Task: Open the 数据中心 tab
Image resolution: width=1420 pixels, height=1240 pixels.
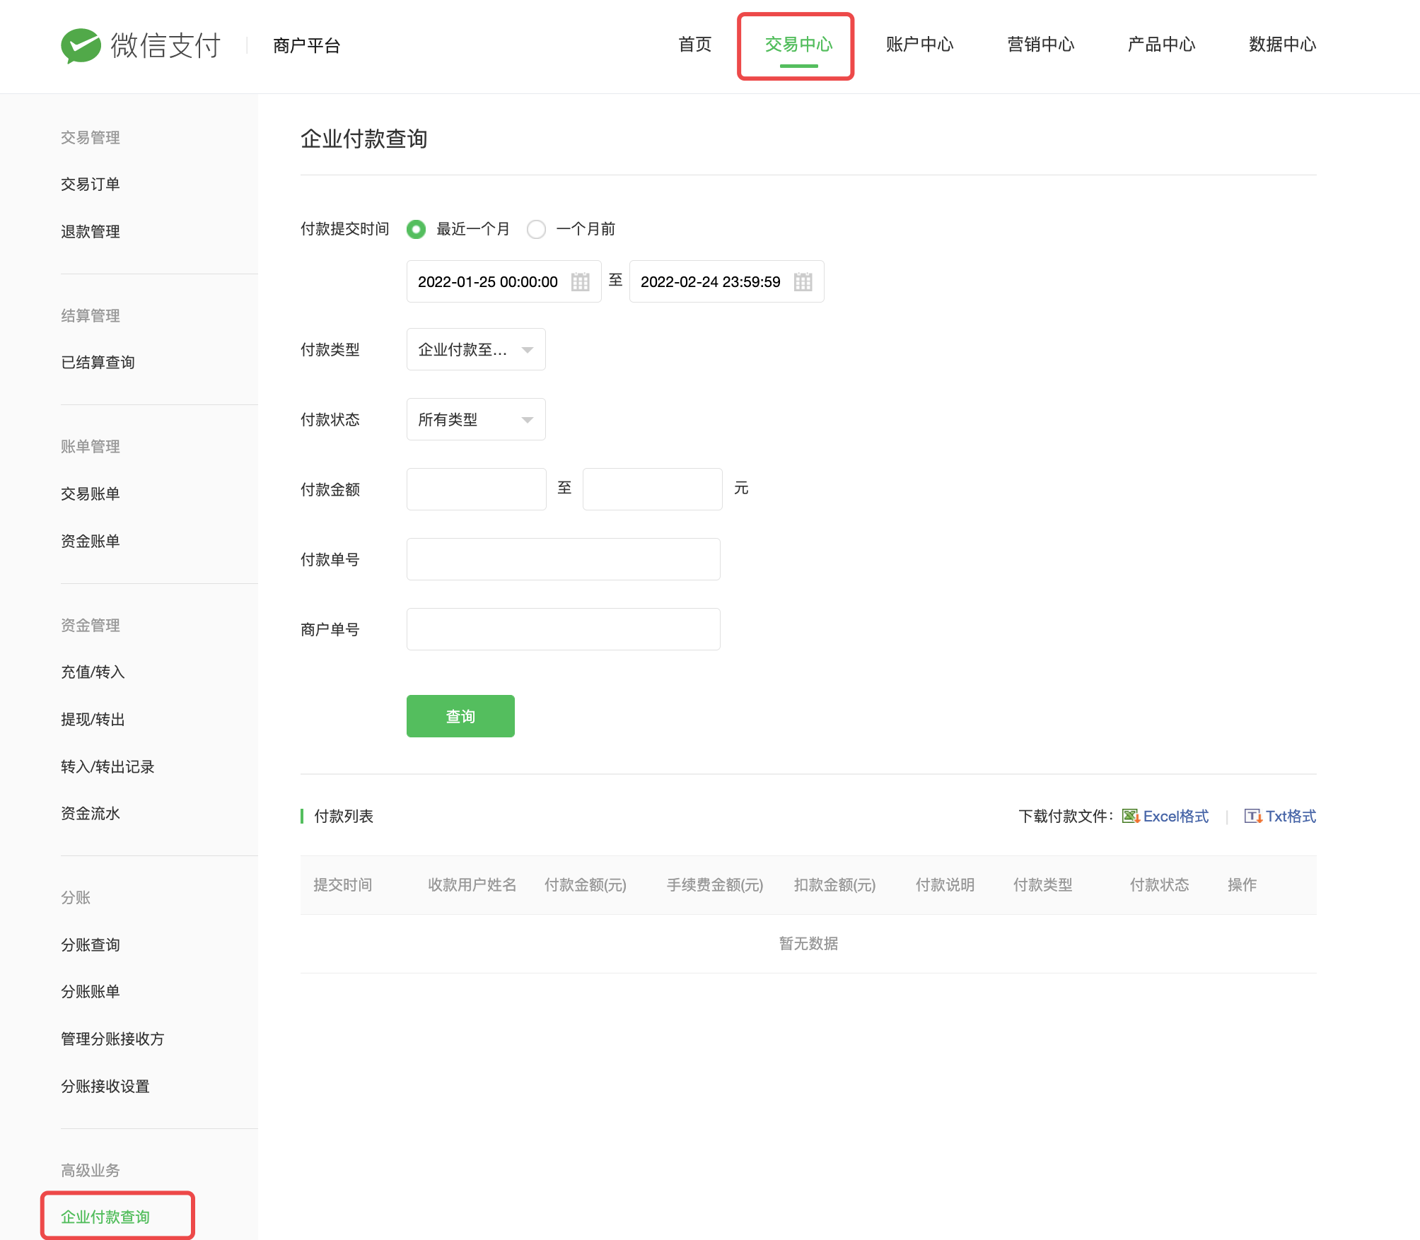Action: tap(1281, 45)
